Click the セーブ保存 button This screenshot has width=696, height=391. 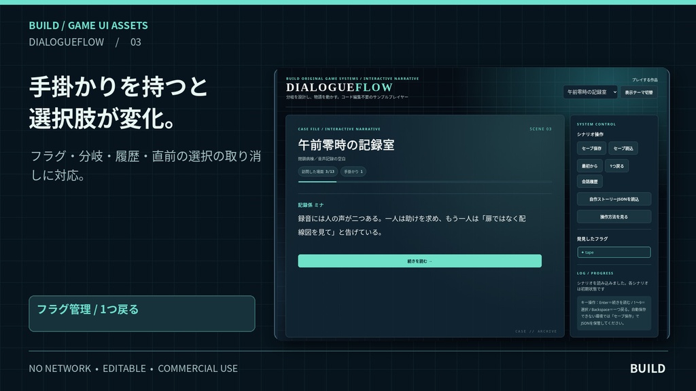591,149
